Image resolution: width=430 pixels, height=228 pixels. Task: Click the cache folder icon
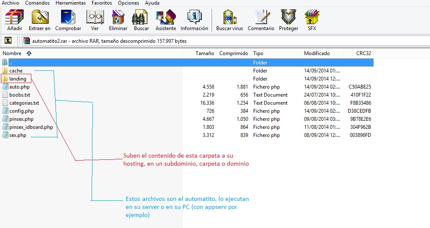click(x=5, y=70)
